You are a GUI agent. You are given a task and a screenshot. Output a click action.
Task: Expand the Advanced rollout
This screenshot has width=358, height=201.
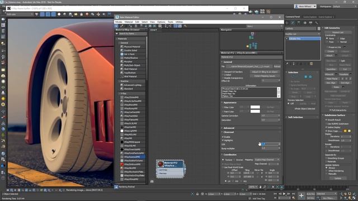(x=229, y=128)
